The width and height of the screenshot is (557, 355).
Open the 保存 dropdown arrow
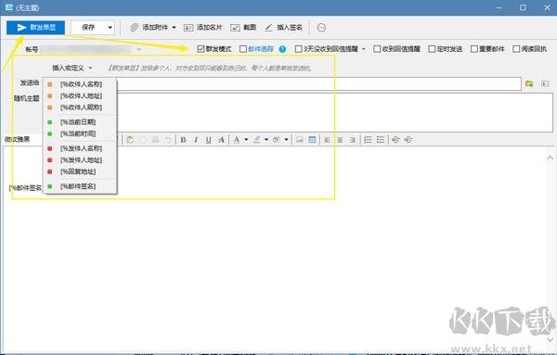coord(110,27)
